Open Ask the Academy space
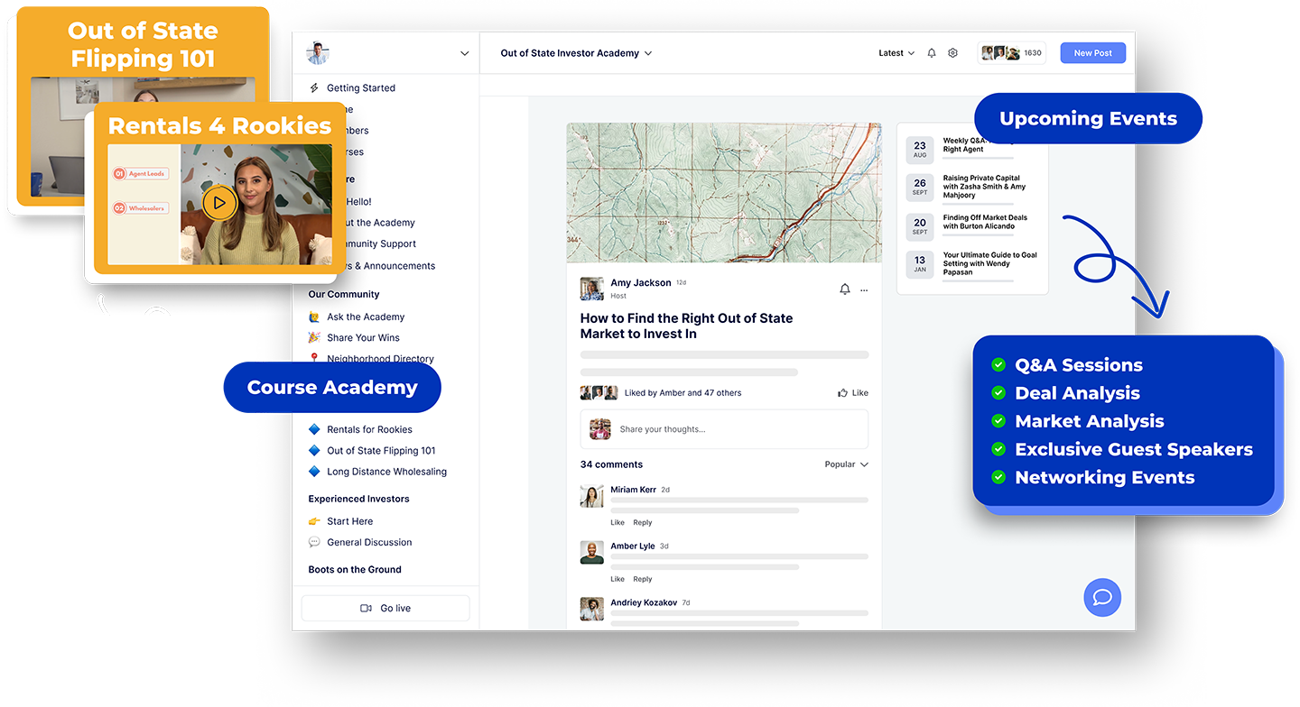Image resolution: width=1300 pixels, height=707 pixels. point(366,317)
